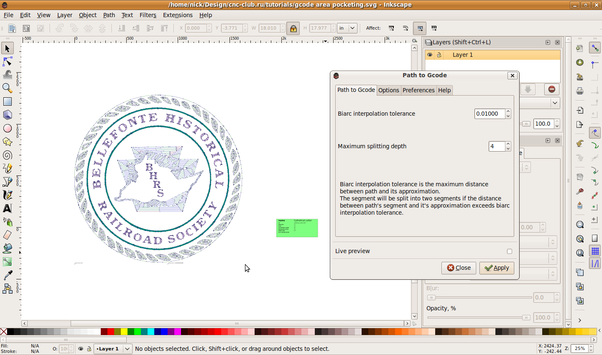Open the status bar Layer 1 dropdown
Screen dimensions: 602x355
pyautogui.click(x=113, y=349)
